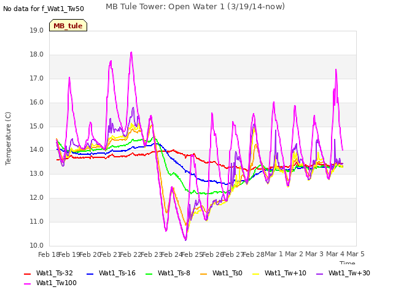Click the orange Wat1_Ts0 legend swatch

point(203,273)
